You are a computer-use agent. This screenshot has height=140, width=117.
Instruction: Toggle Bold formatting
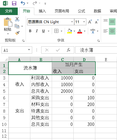30,31
